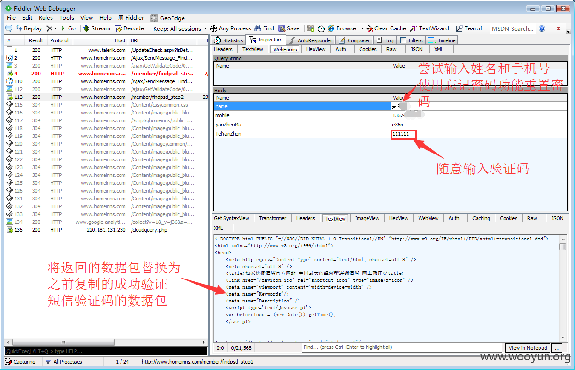Open the Keep: All sessions dropdown
575x370 pixels.
[180, 28]
